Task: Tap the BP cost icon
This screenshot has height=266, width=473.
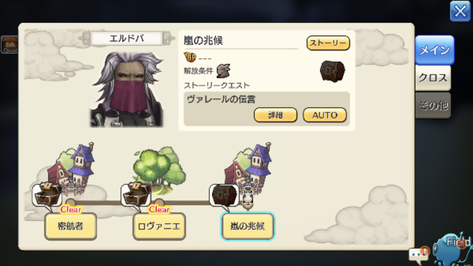Action: point(190,57)
